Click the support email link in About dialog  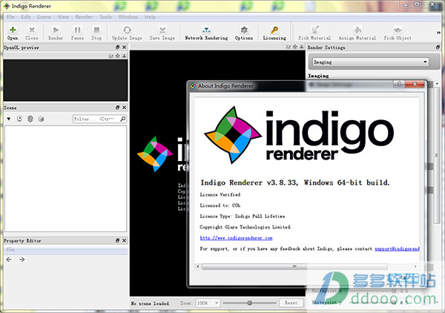397,248
